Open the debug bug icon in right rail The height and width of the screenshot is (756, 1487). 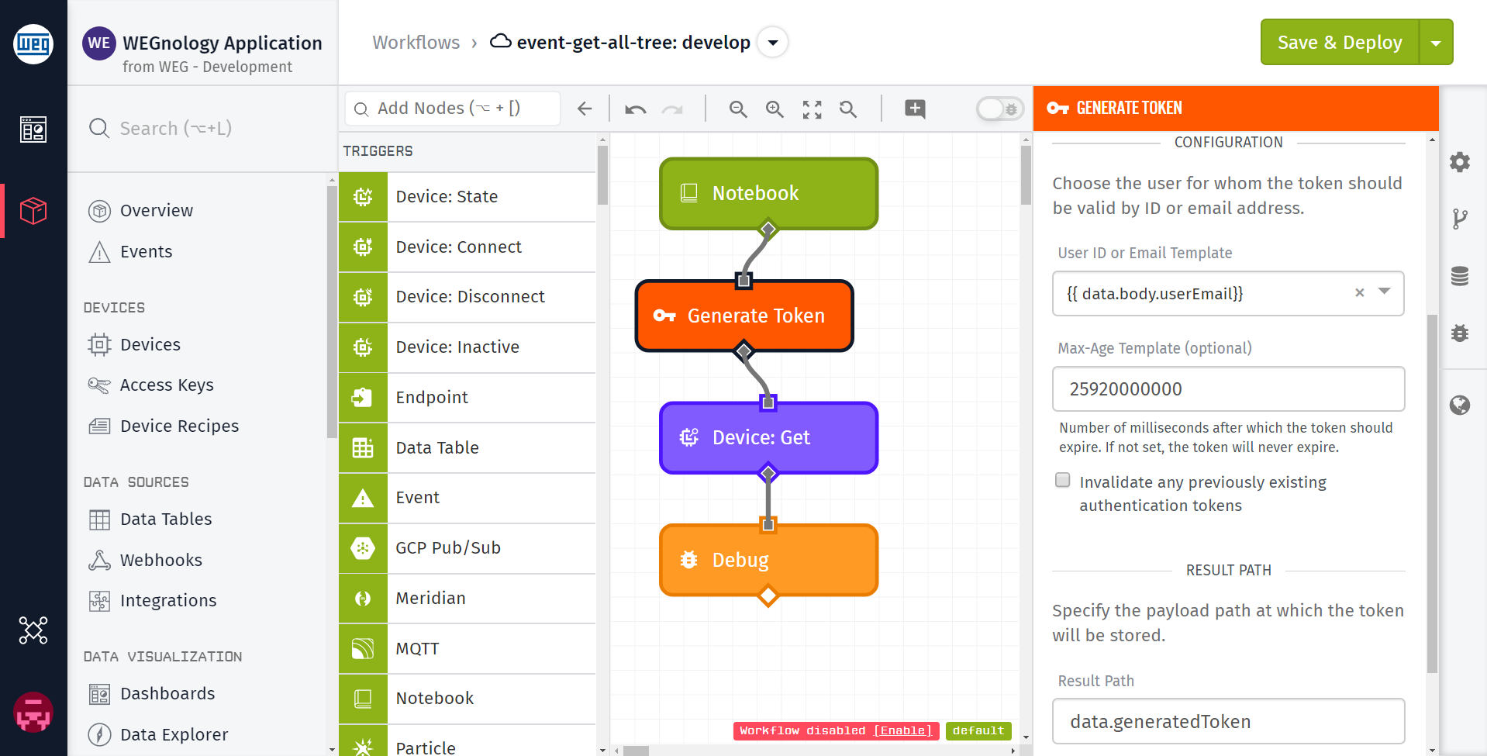pos(1460,333)
